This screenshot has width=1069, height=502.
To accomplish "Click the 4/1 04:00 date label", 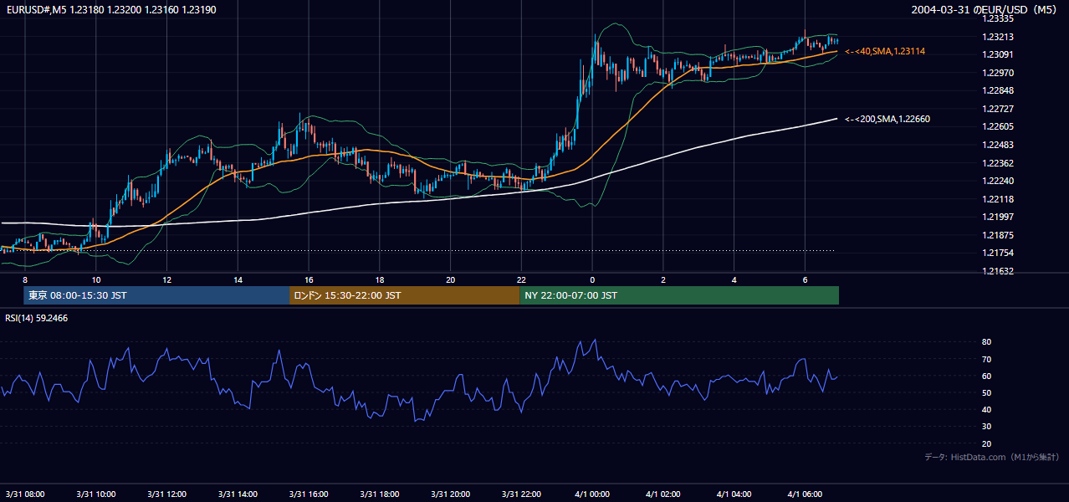I will coord(734,494).
